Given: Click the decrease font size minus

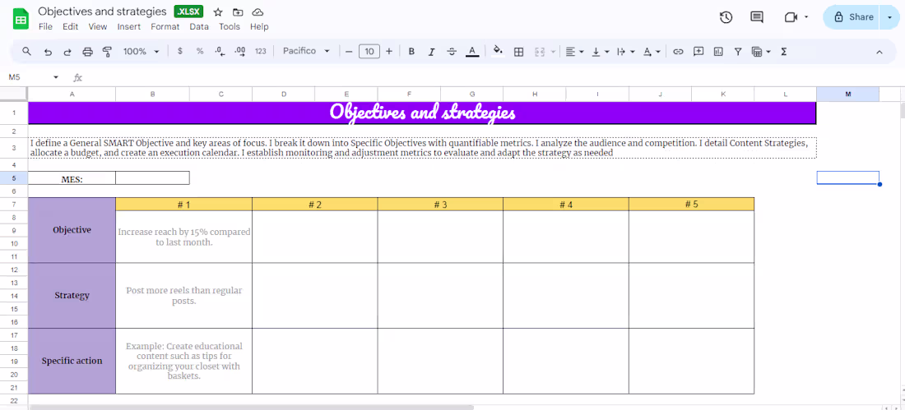Looking at the screenshot, I should pos(349,51).
